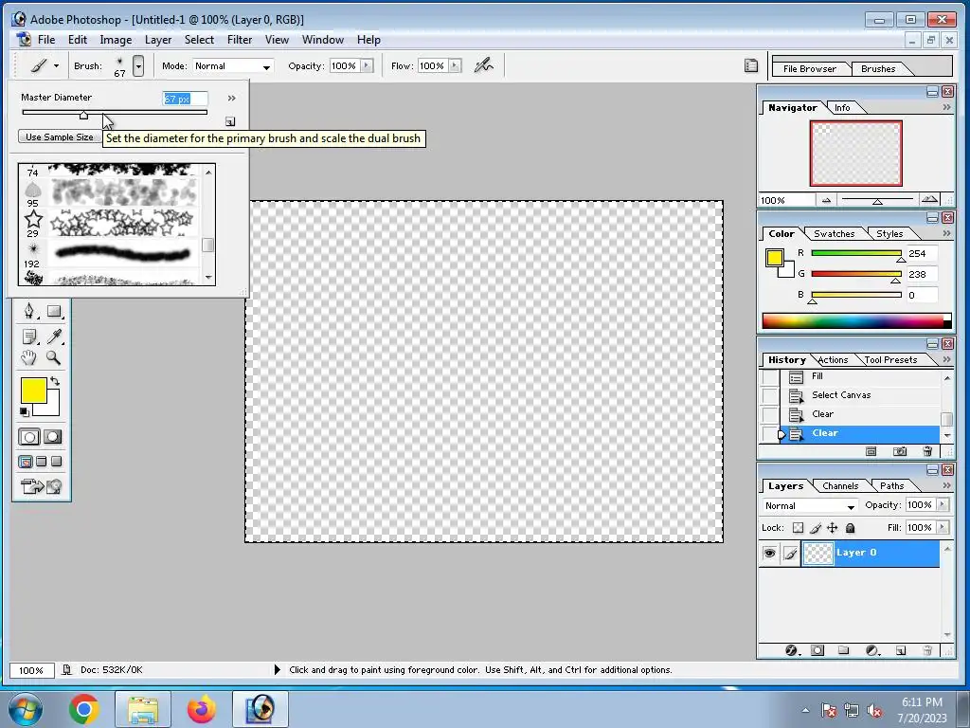The width and height of the screenshot is (970, 728).
Task: Switch to Standard editing mode
Action: coord(29,437)
